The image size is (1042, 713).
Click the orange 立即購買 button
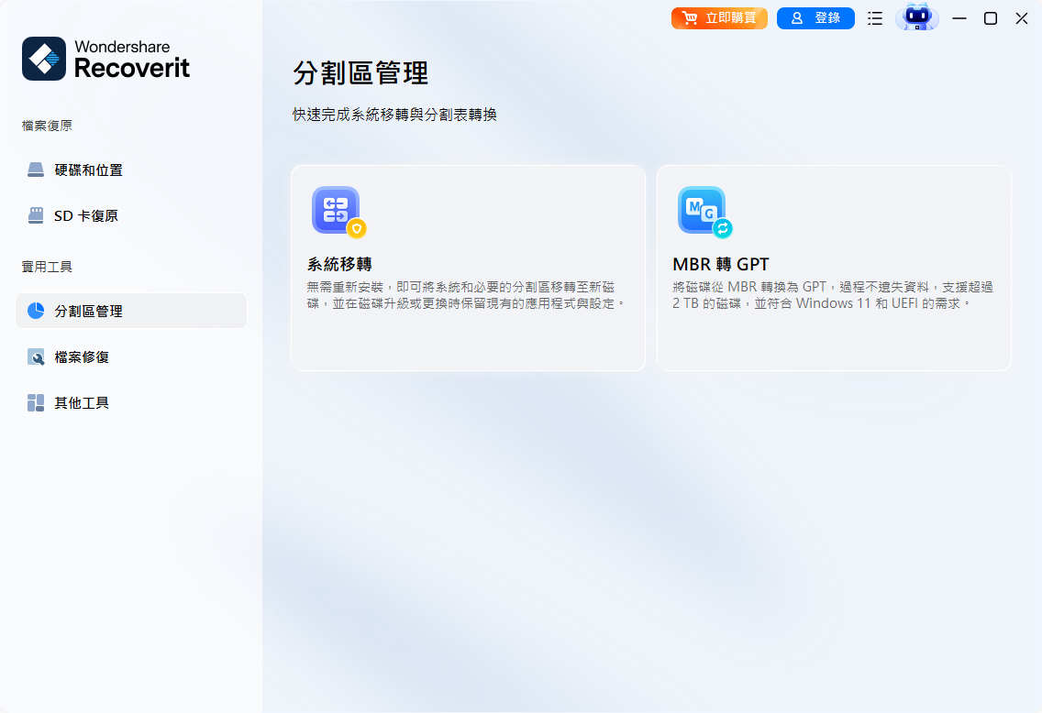pyautogui.click(x=719, y=17)
